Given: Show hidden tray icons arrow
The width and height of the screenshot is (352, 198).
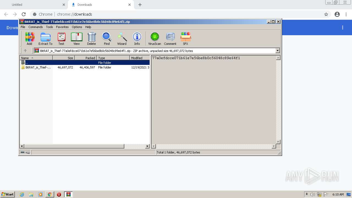Looking at the screenshot, I should click(x=307, y=194).
